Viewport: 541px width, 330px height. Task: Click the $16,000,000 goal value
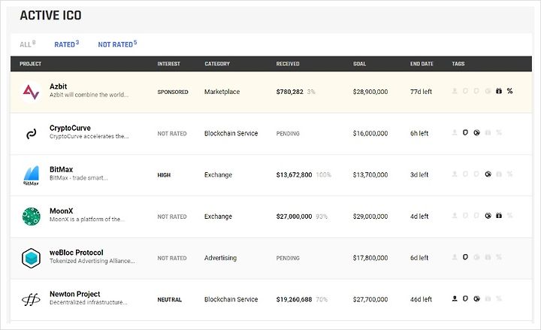coord(370,134)
